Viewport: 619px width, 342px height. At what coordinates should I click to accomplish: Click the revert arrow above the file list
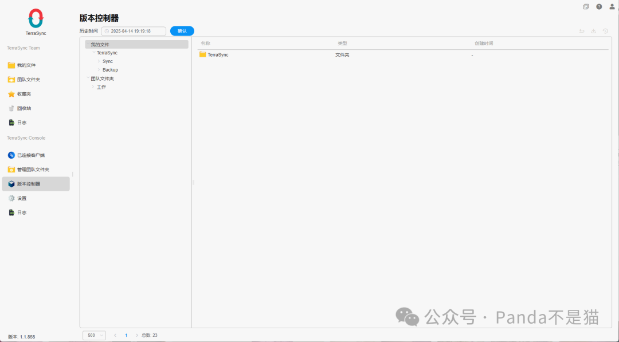click(x=582, y=31)
